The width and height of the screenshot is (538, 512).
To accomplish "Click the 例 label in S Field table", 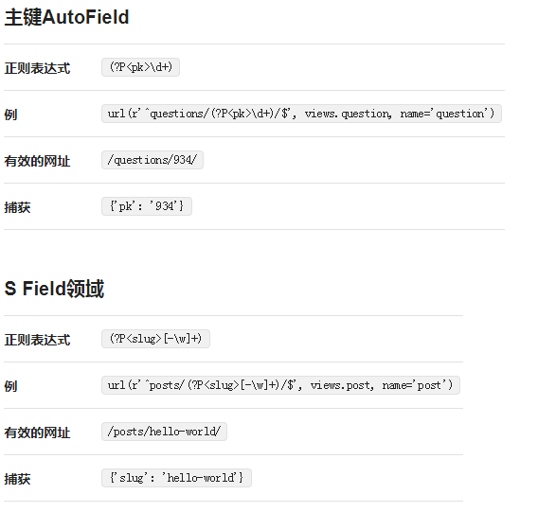I will pos(10,386).
